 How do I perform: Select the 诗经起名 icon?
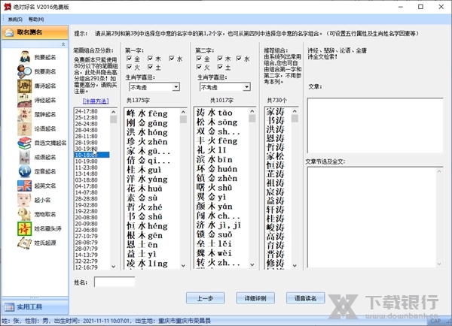tap(25, 101)
